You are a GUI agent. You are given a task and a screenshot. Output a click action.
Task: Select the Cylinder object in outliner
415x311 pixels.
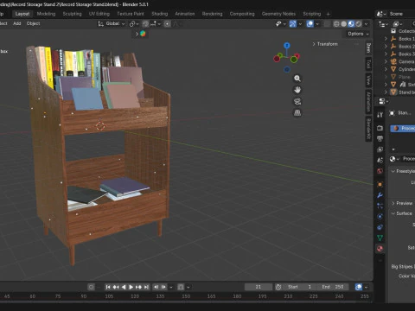(x=406, y=69)
